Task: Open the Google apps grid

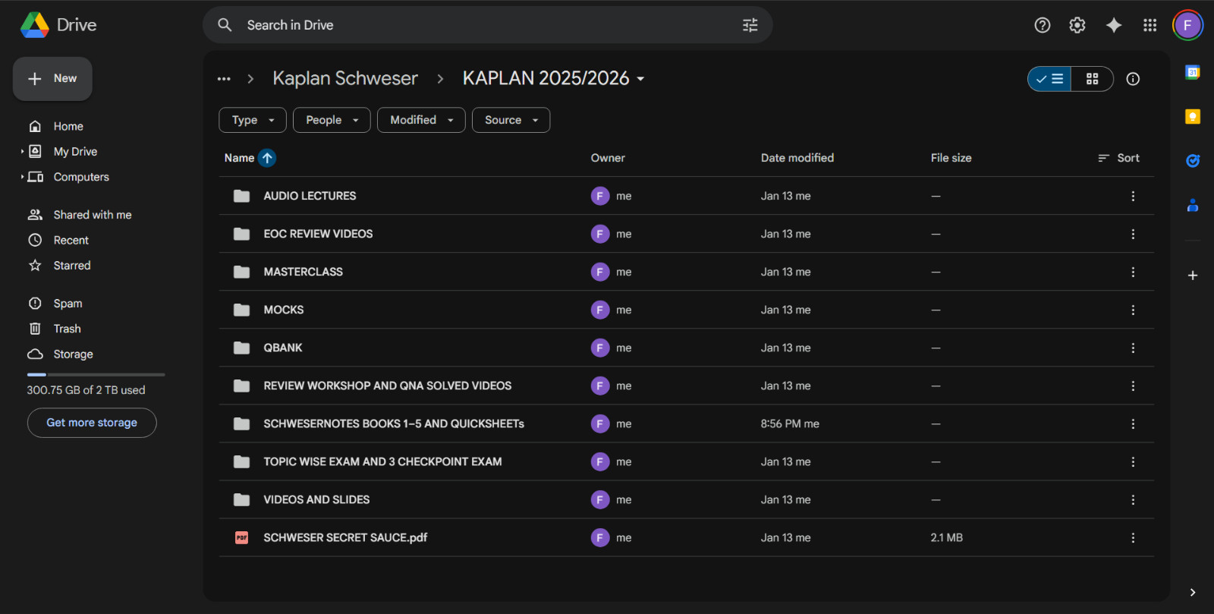Action: point(1150,25)
